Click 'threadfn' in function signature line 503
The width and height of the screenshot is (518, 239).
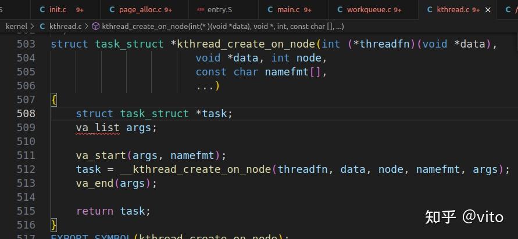385,44
